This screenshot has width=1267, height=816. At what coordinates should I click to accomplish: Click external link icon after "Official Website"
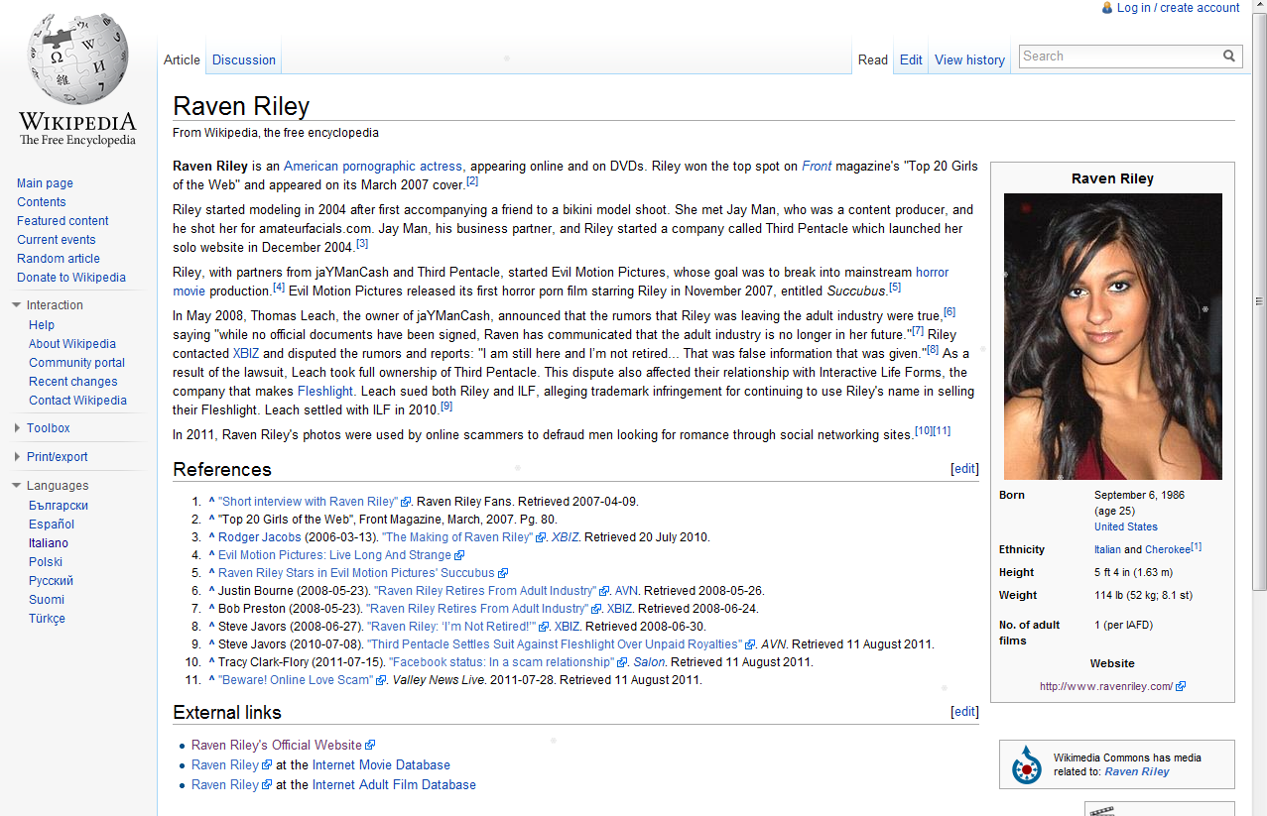point(370,745)
